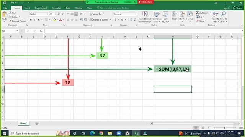Click the Save icon in quick access toolbar

click(x=5, y=3)
